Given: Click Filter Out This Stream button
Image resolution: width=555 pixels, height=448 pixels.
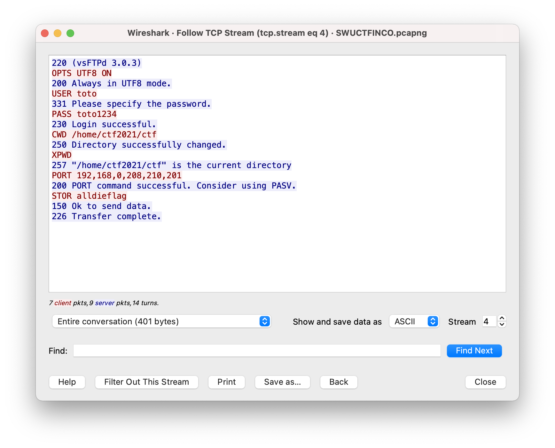Looking at the screenshot, I should tap(147, 382).
